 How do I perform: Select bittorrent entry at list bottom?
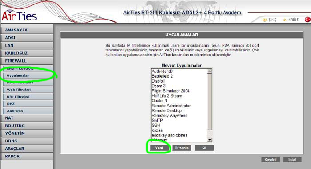tap(179, 140)
